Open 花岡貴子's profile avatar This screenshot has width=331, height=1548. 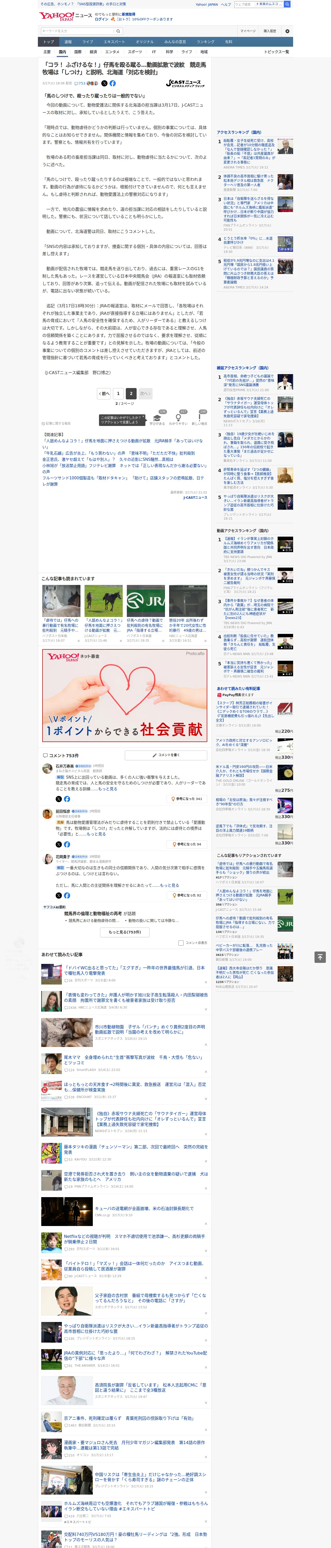point(47,859)
